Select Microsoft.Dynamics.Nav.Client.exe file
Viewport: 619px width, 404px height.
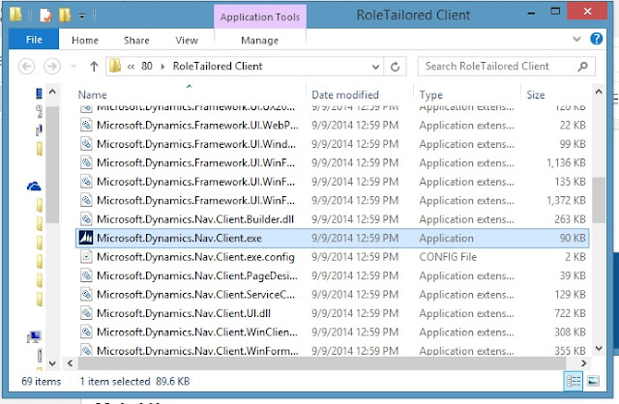(332, 239)
